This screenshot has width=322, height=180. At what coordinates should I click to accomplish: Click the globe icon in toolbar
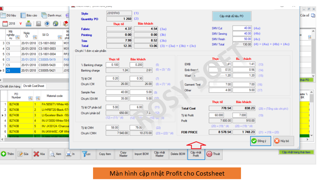coord(55,24)
